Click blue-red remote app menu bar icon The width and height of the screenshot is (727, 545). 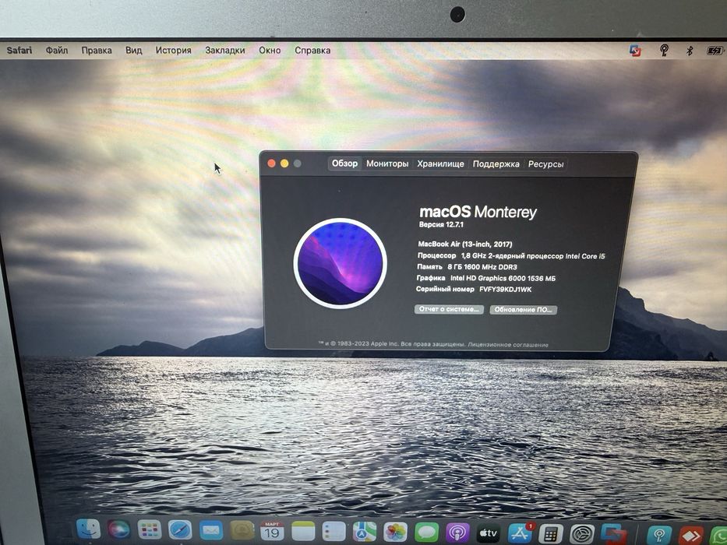(635, 50)
